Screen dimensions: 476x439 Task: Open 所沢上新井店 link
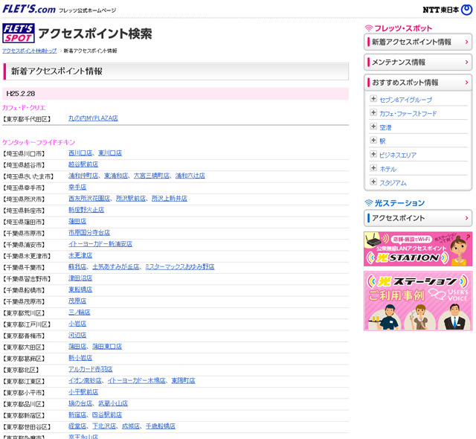click(170, 199)
